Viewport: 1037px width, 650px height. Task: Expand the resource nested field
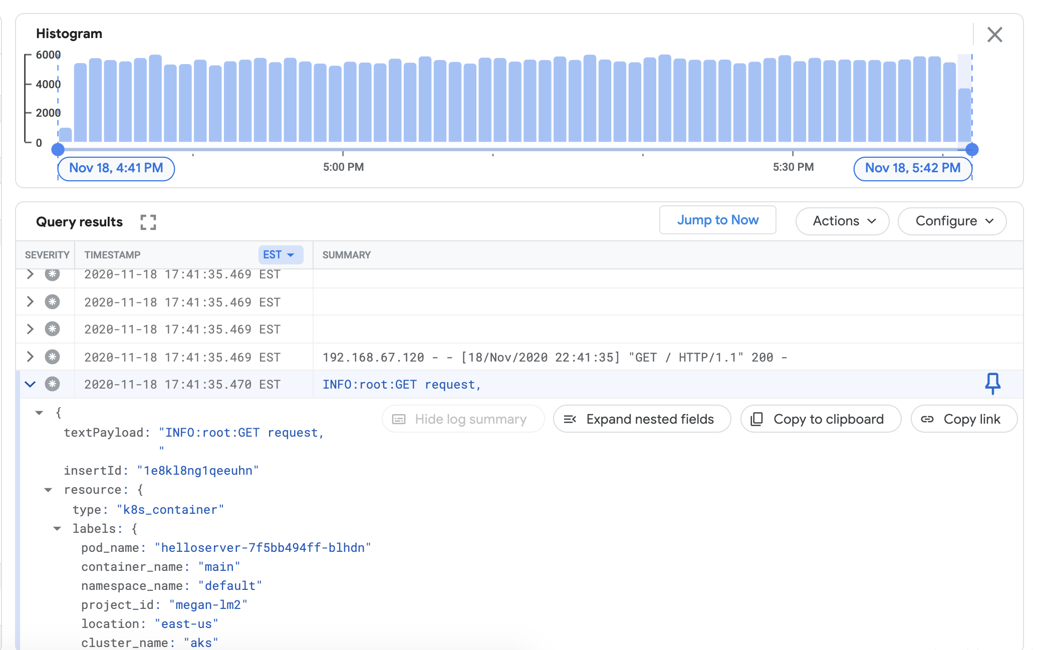[x=47, y=489]
